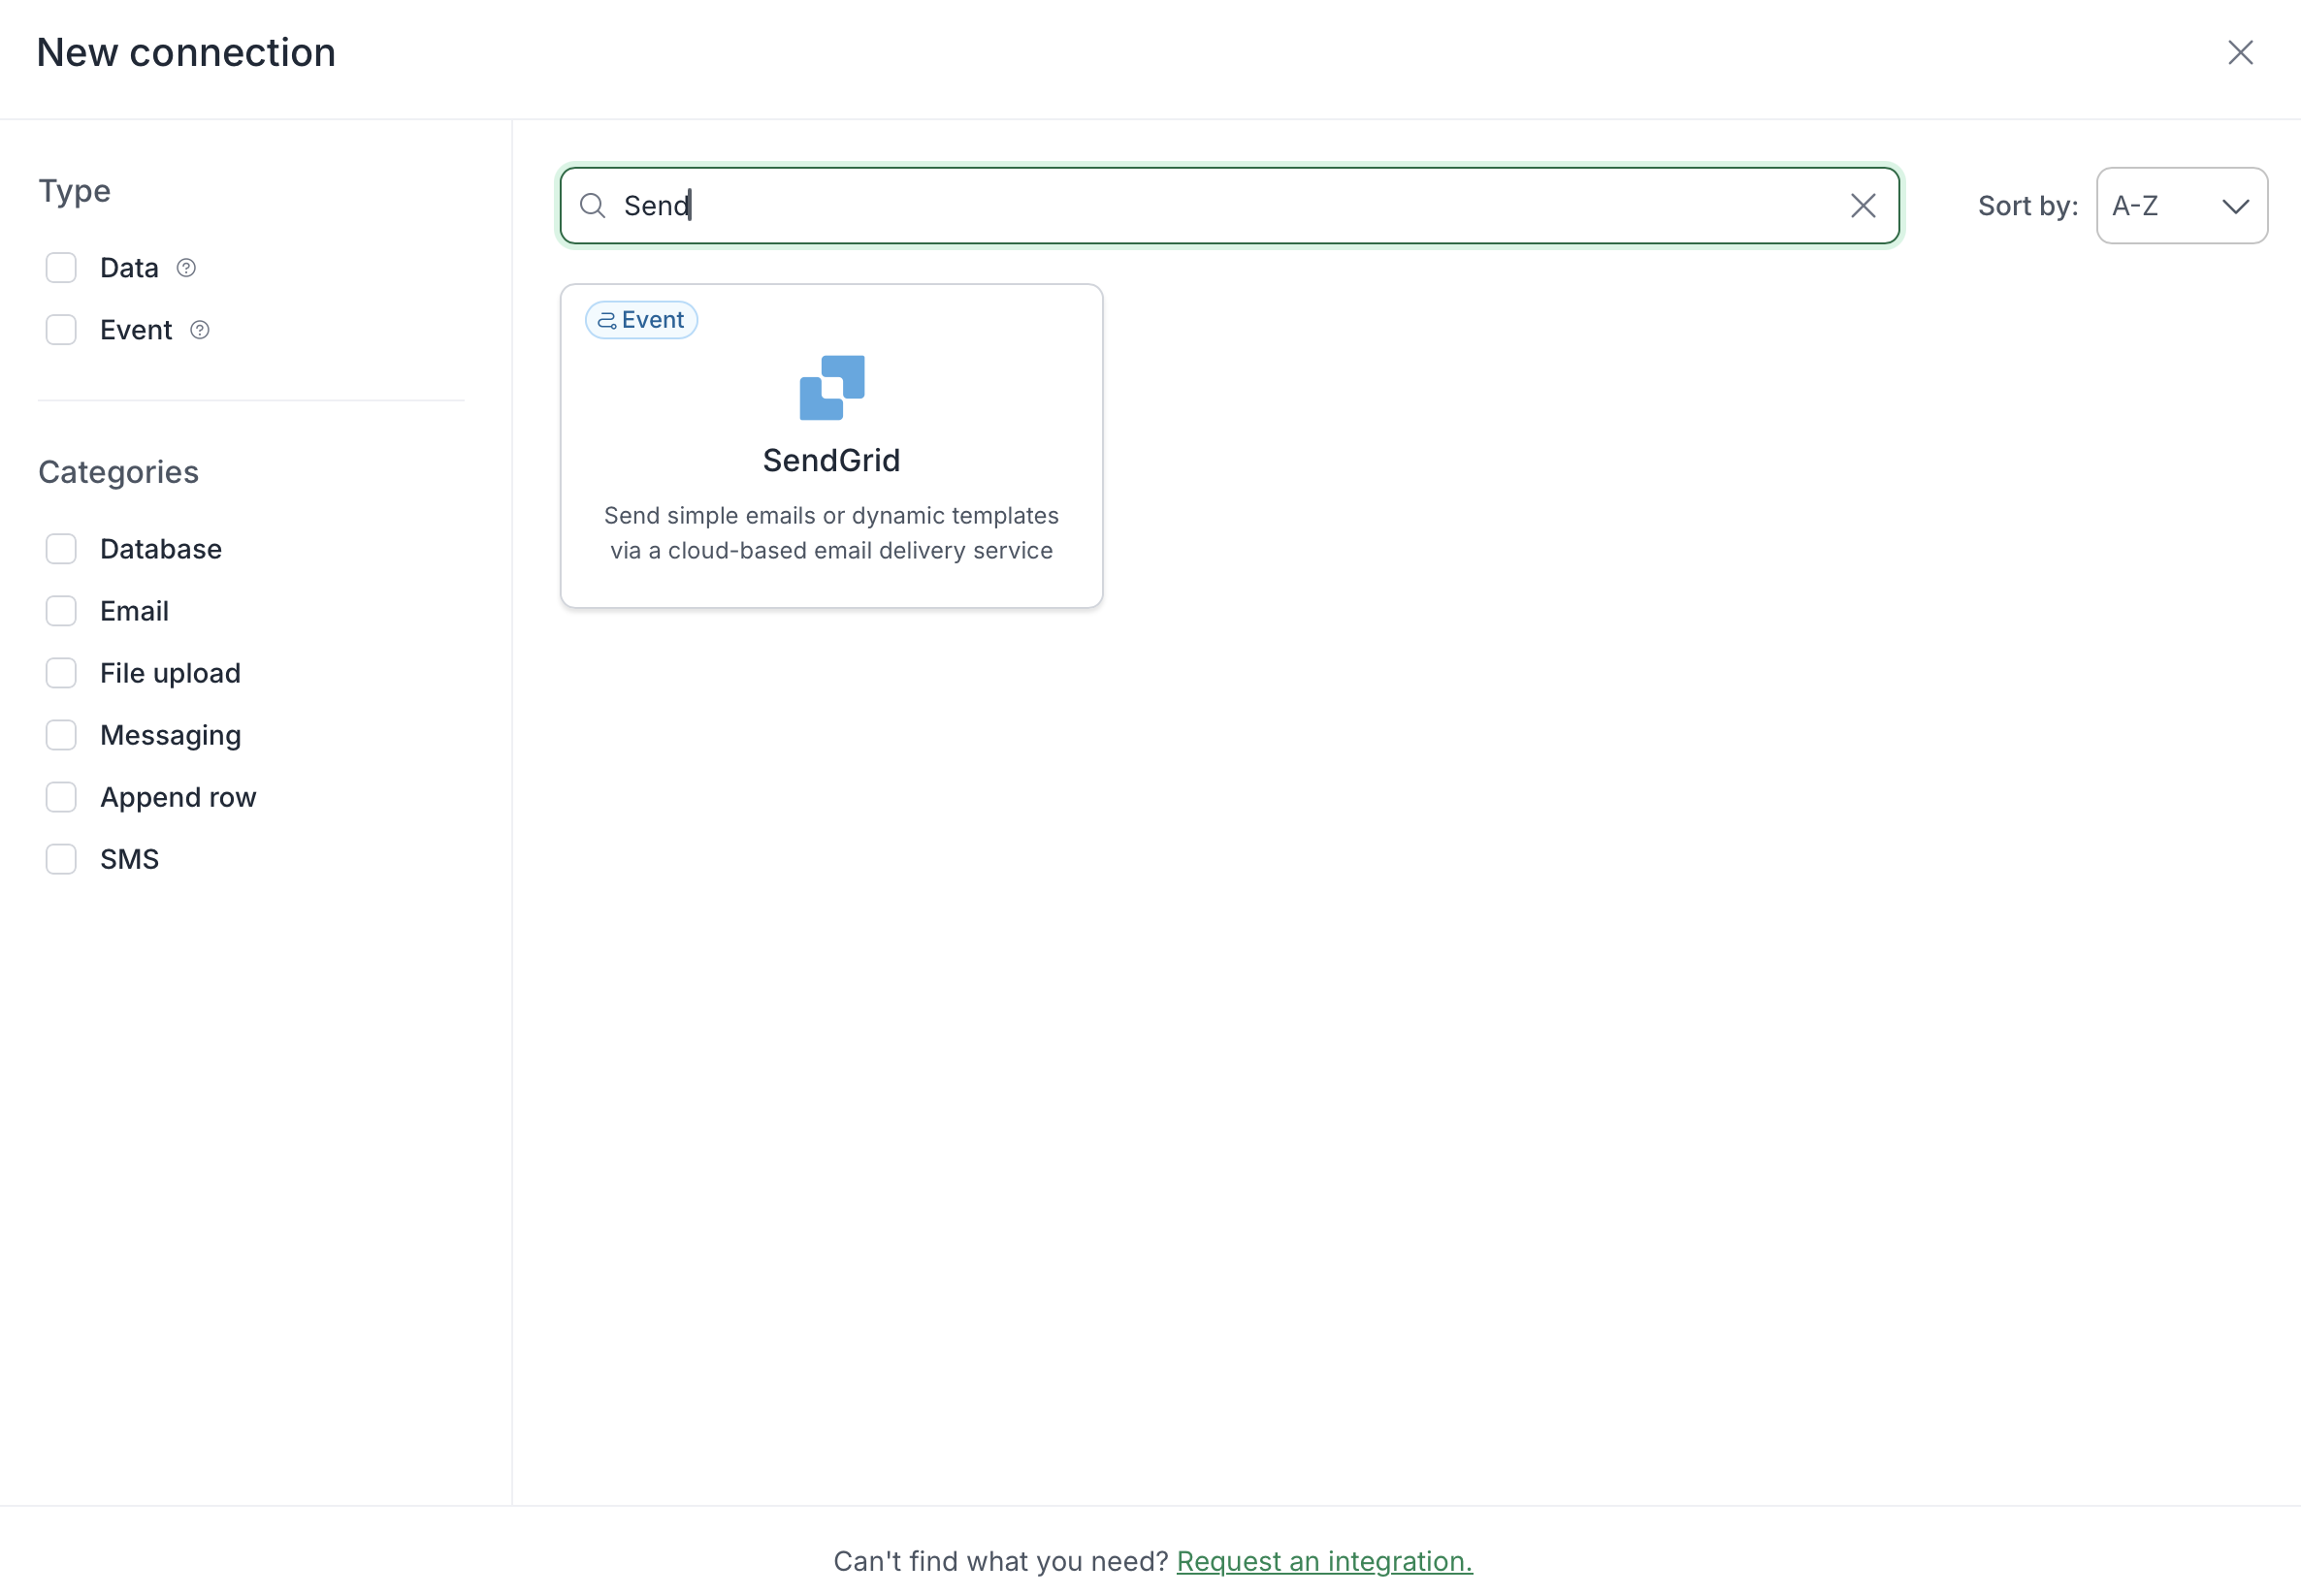Check the SMS category filter

(x=61, y=859)
